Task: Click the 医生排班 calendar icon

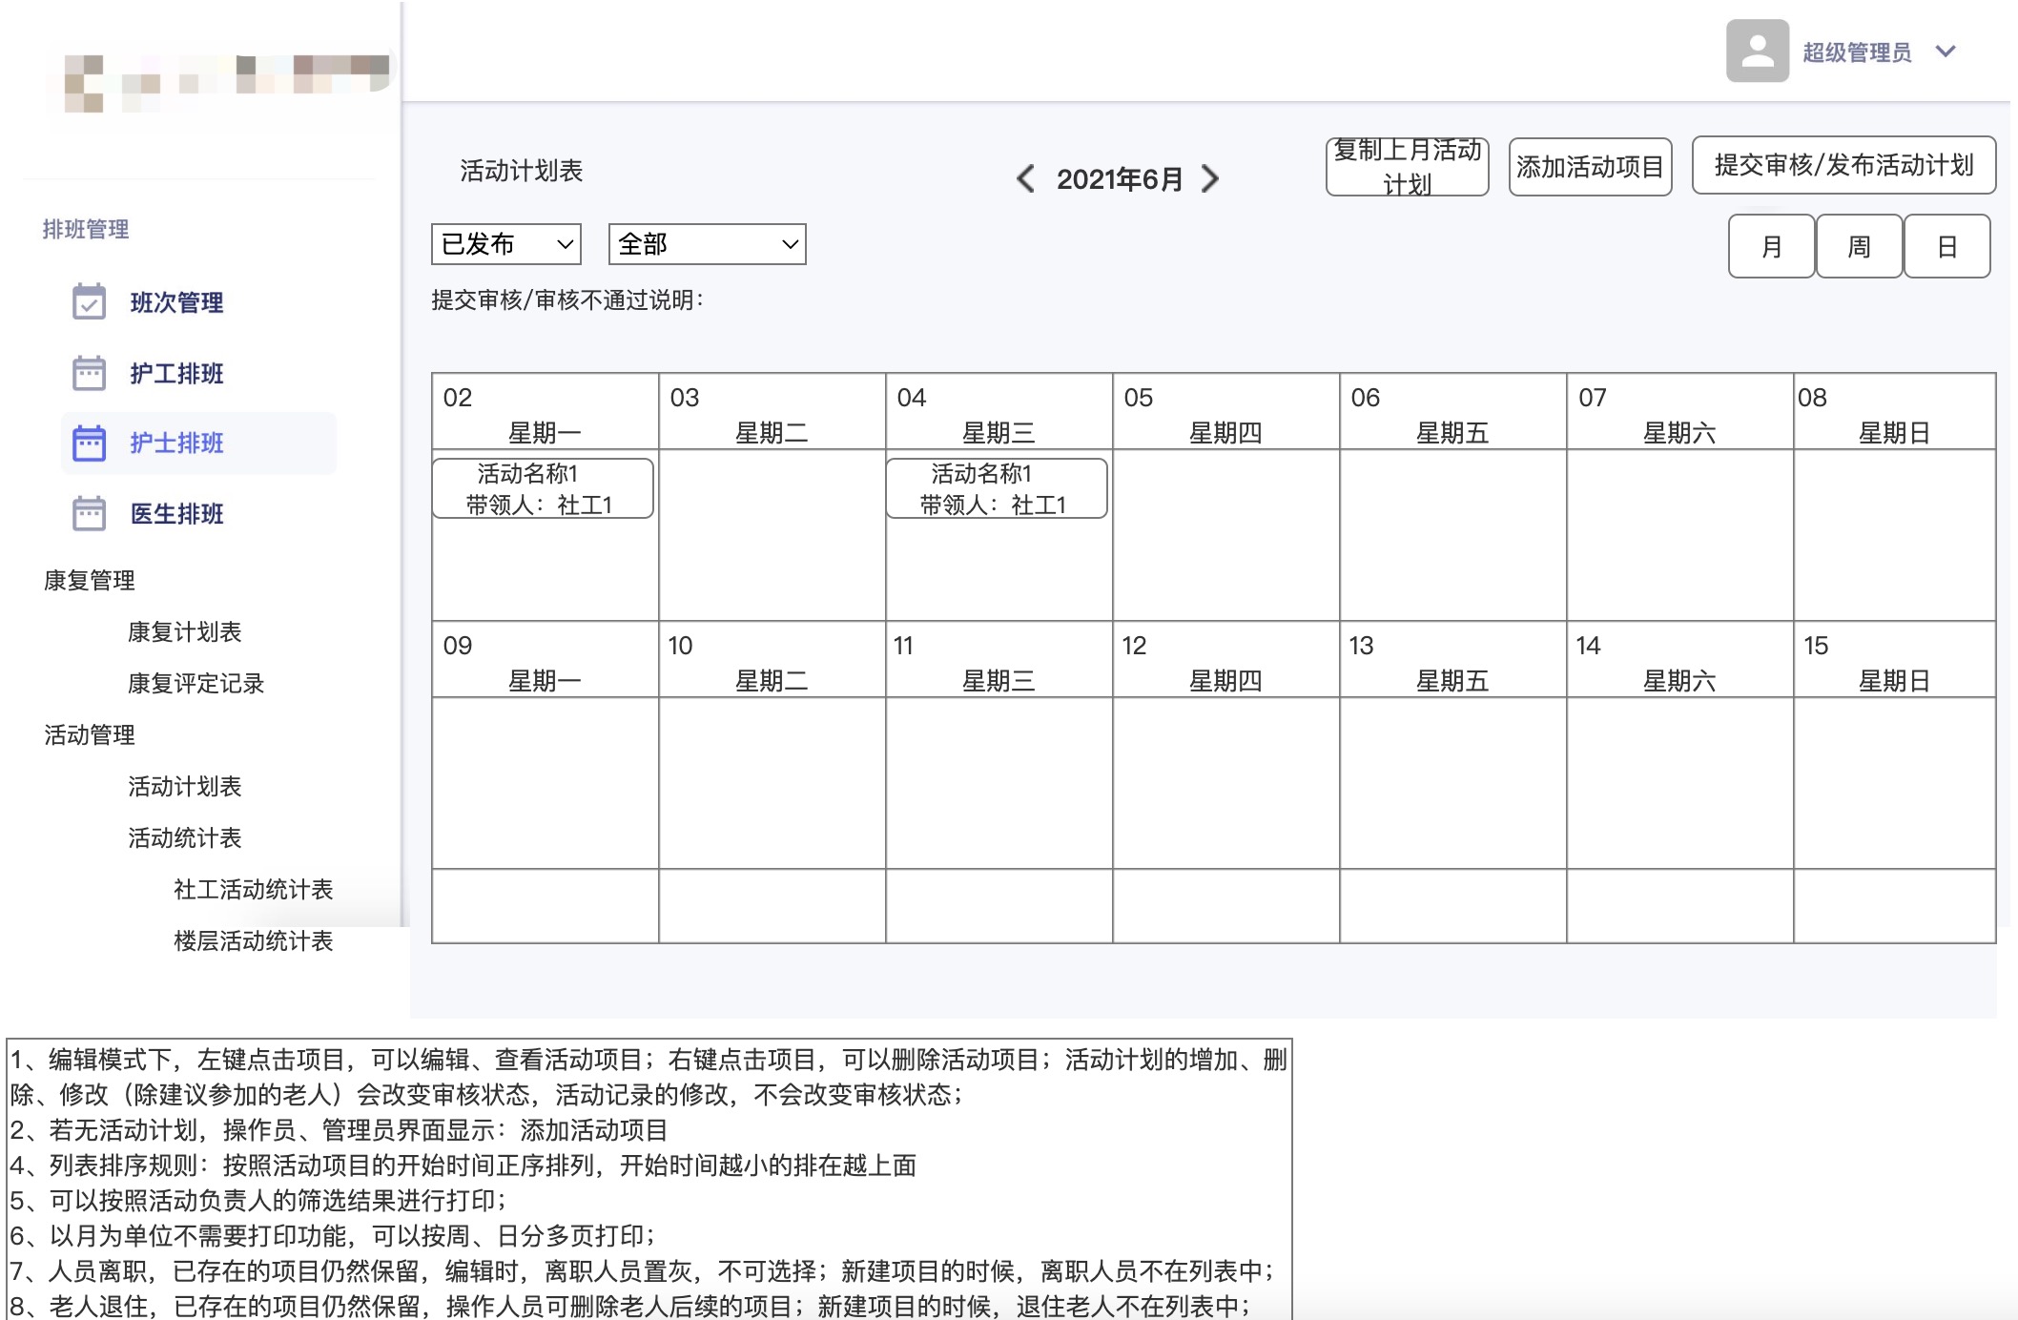Action: [x=90, y=514]
